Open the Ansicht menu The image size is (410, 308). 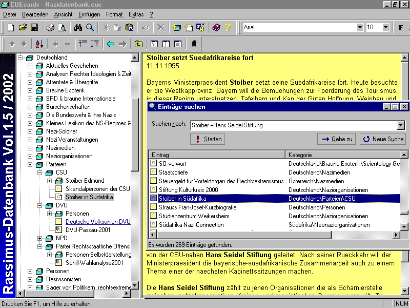[63, 14]
